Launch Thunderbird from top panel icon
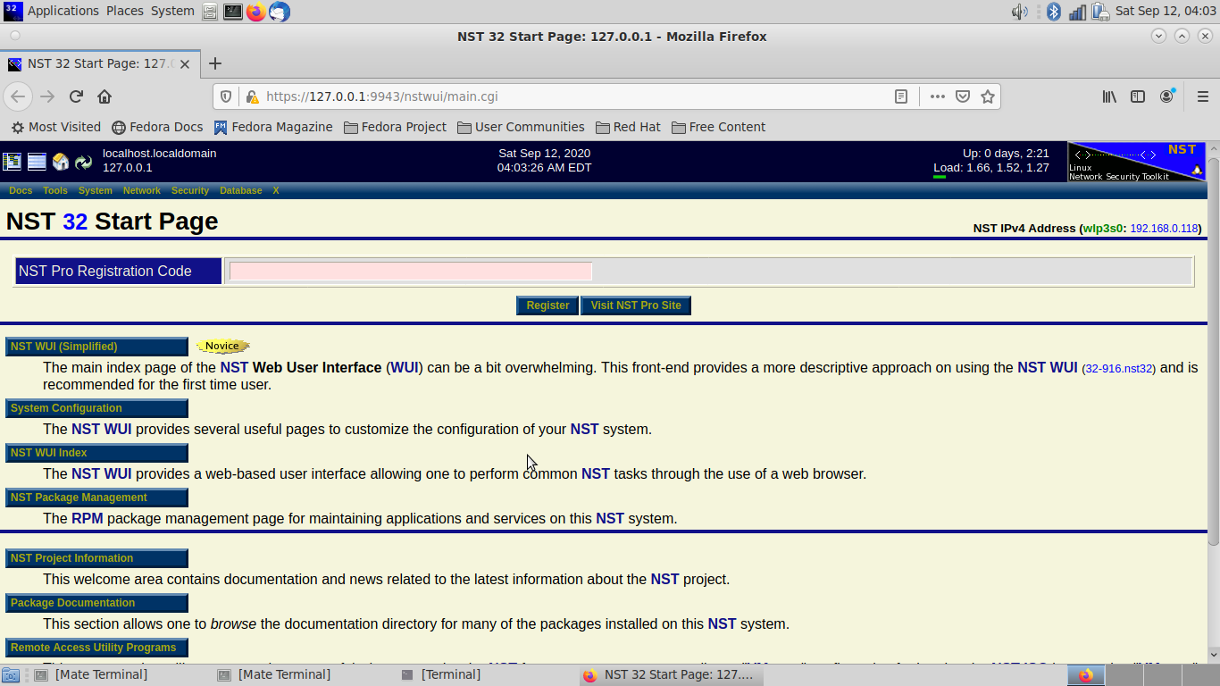Image resolution: width=1220 pixels, height=686 pixels. (x=280, y=12)
